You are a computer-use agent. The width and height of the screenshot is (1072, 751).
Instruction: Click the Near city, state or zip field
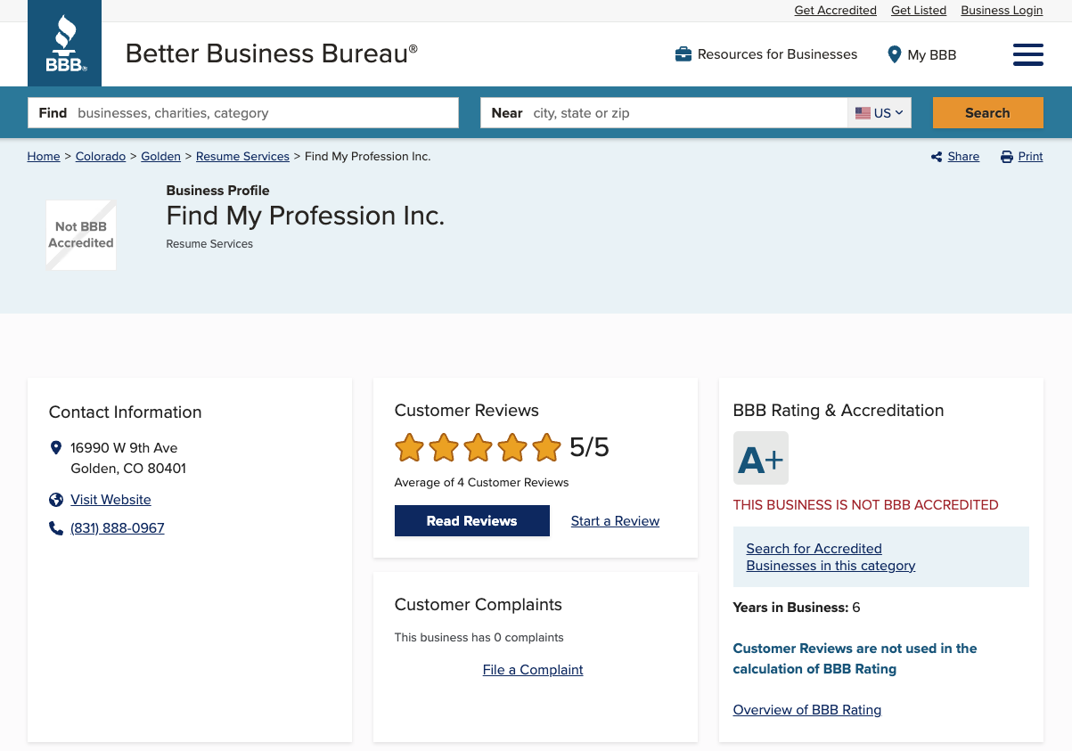(x=664, y=113)
